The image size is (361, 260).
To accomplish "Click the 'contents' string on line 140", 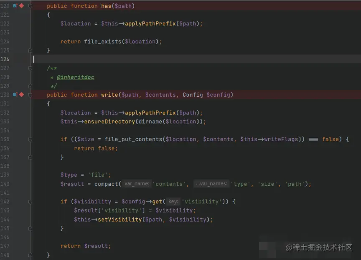I will coord(169,184).
